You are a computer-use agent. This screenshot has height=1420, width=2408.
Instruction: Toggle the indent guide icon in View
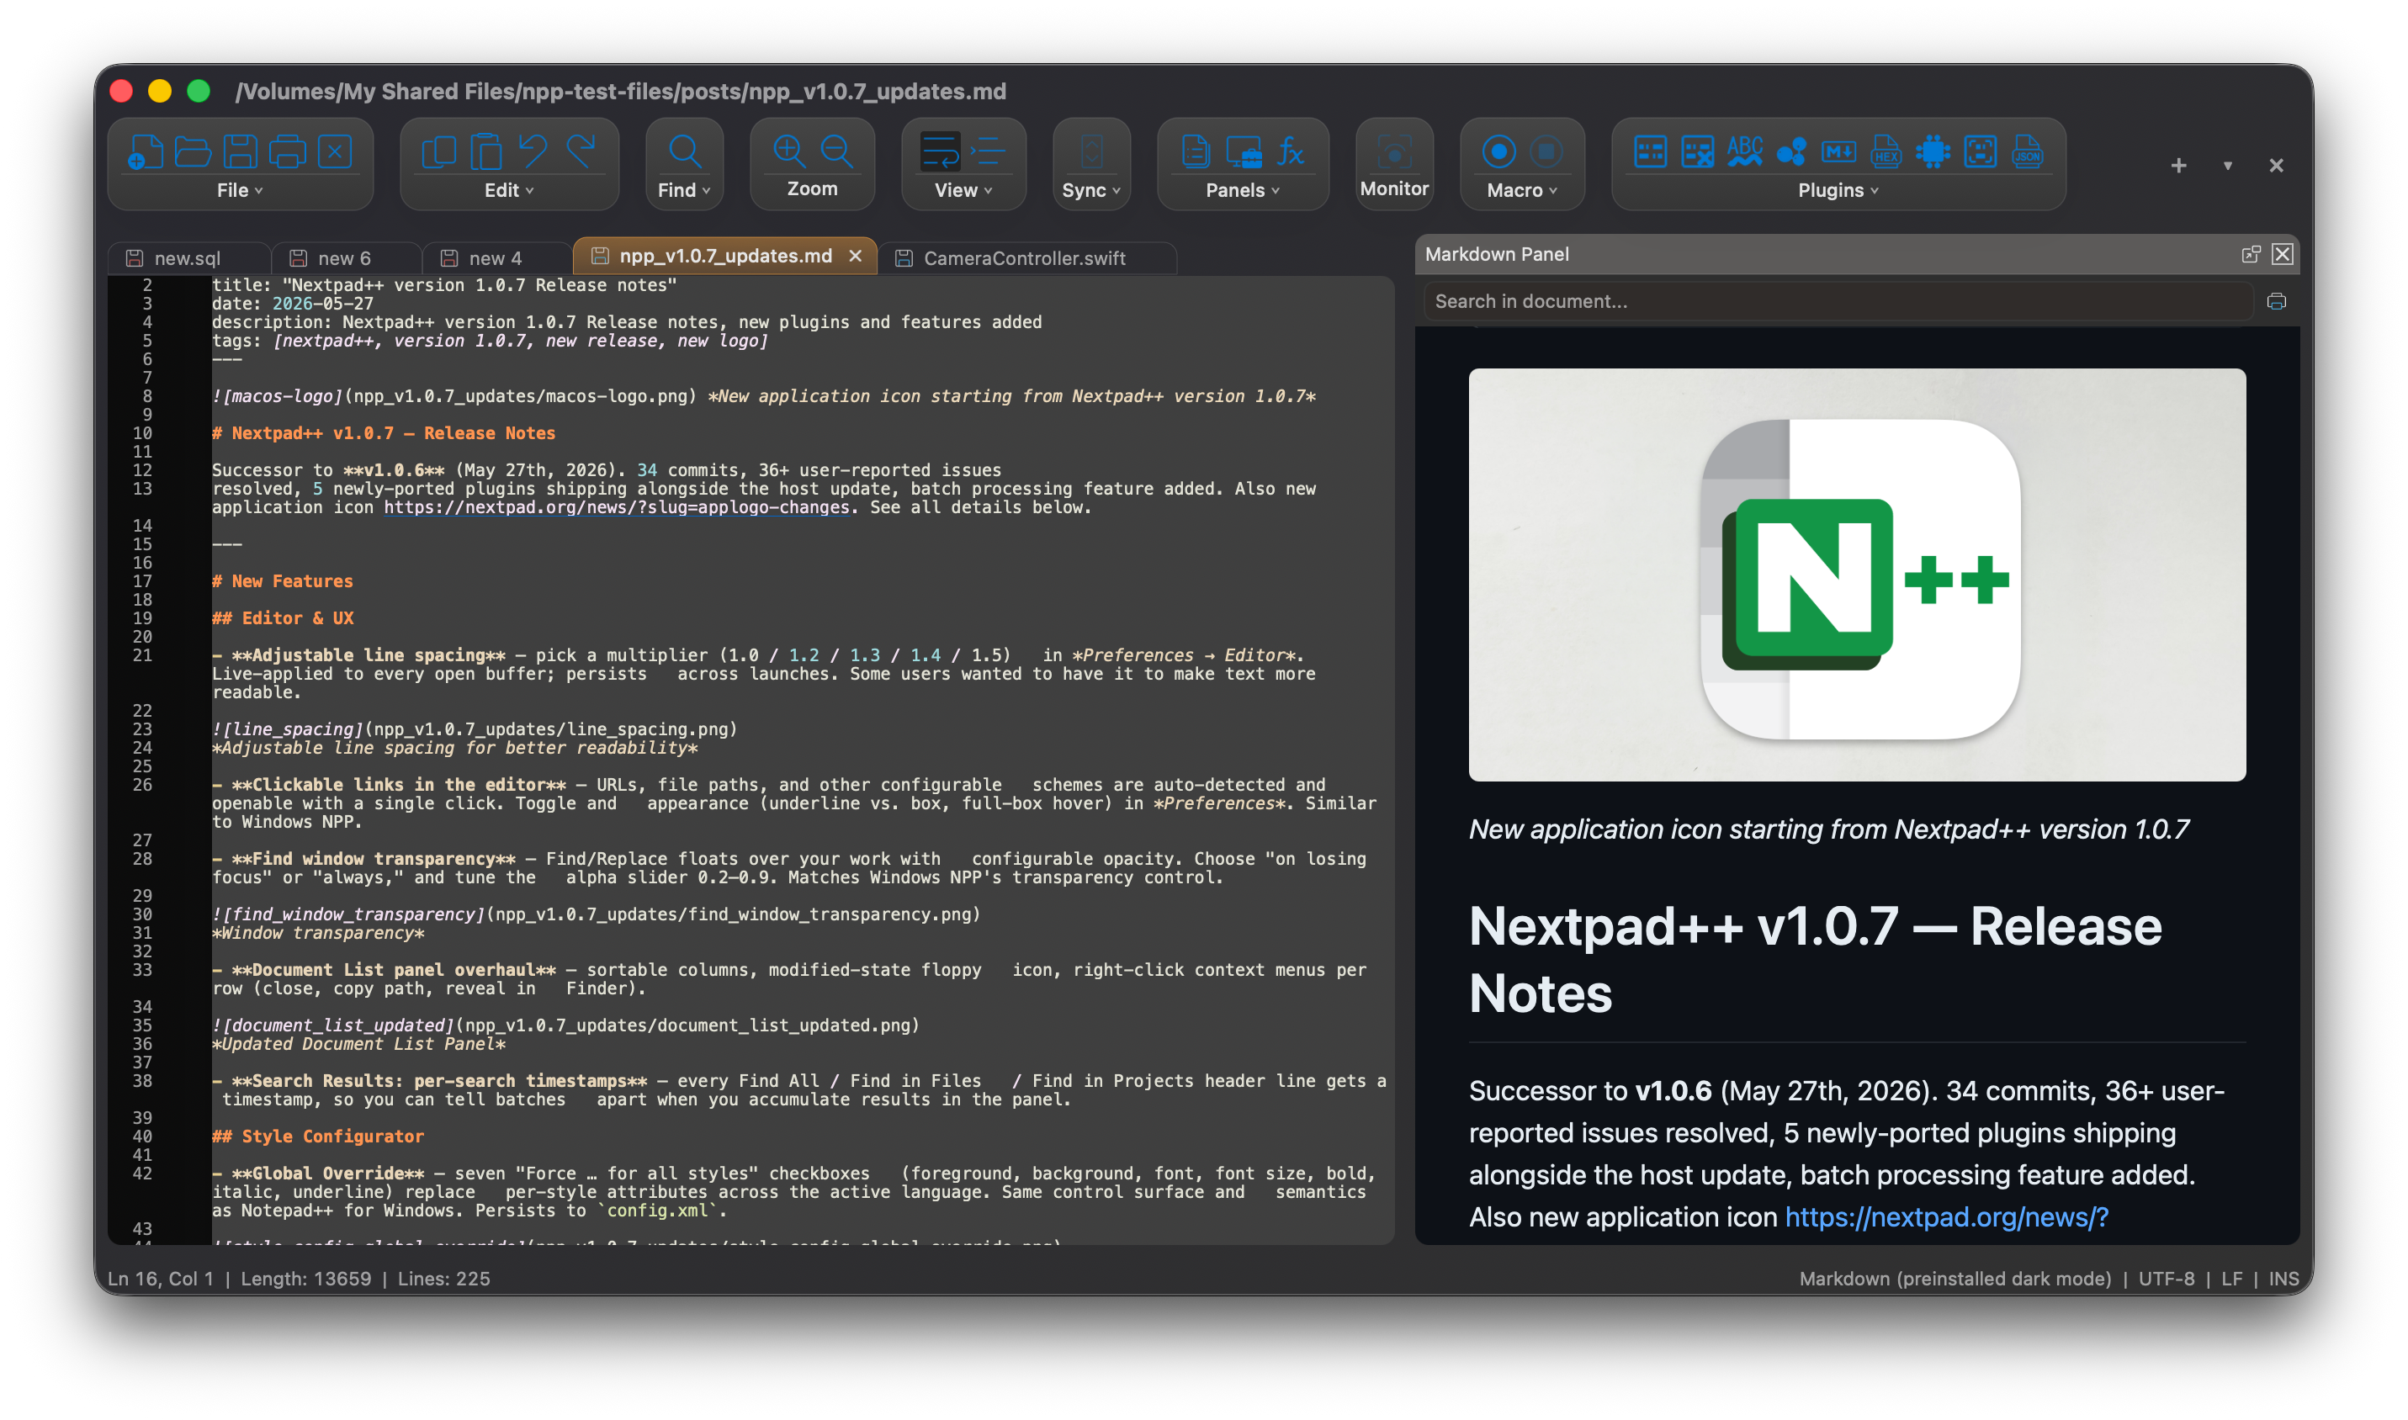click(988, 151)
